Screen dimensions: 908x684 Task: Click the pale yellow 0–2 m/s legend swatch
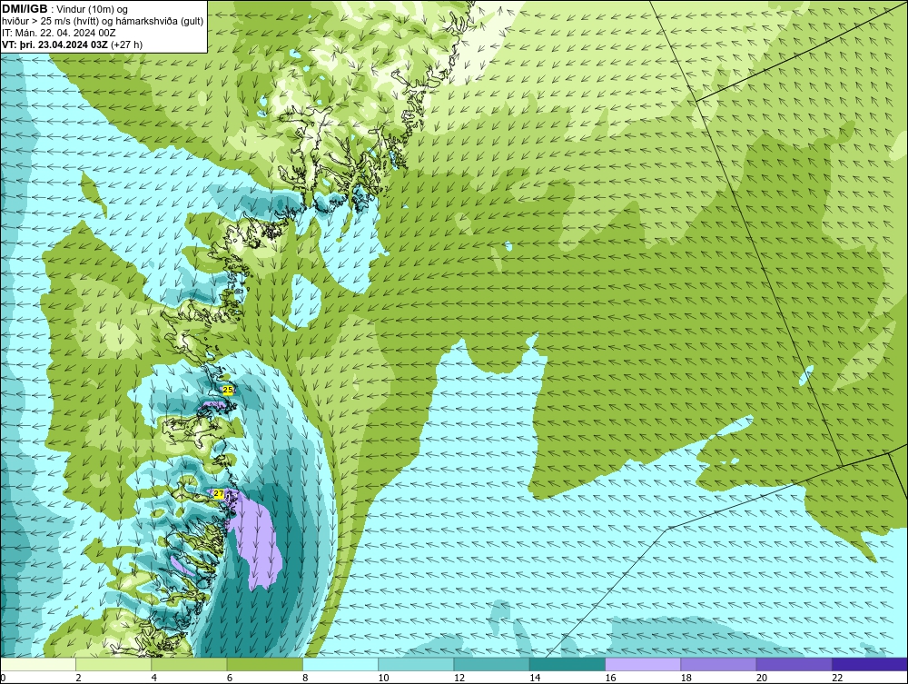click(x=37, y=664)
